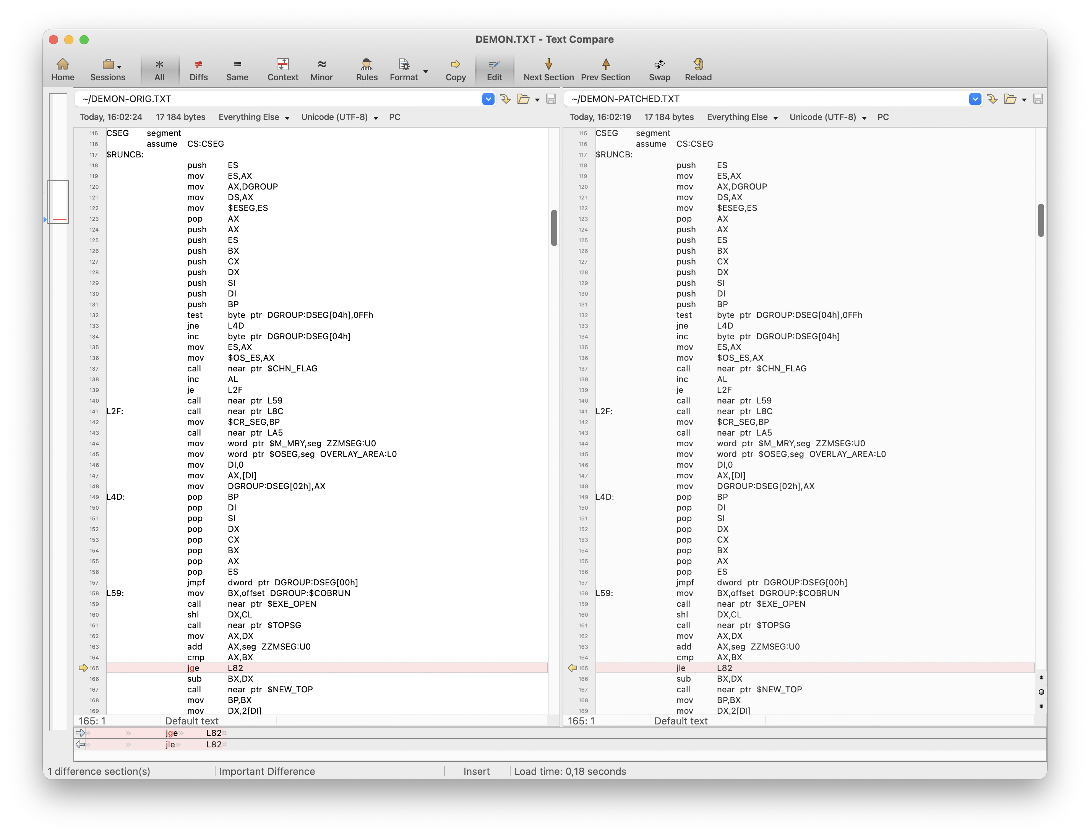The height and width of the screenshot is (836, 1090).
Task: Open the Rules dialog icon
Action: tap(366, 69)
